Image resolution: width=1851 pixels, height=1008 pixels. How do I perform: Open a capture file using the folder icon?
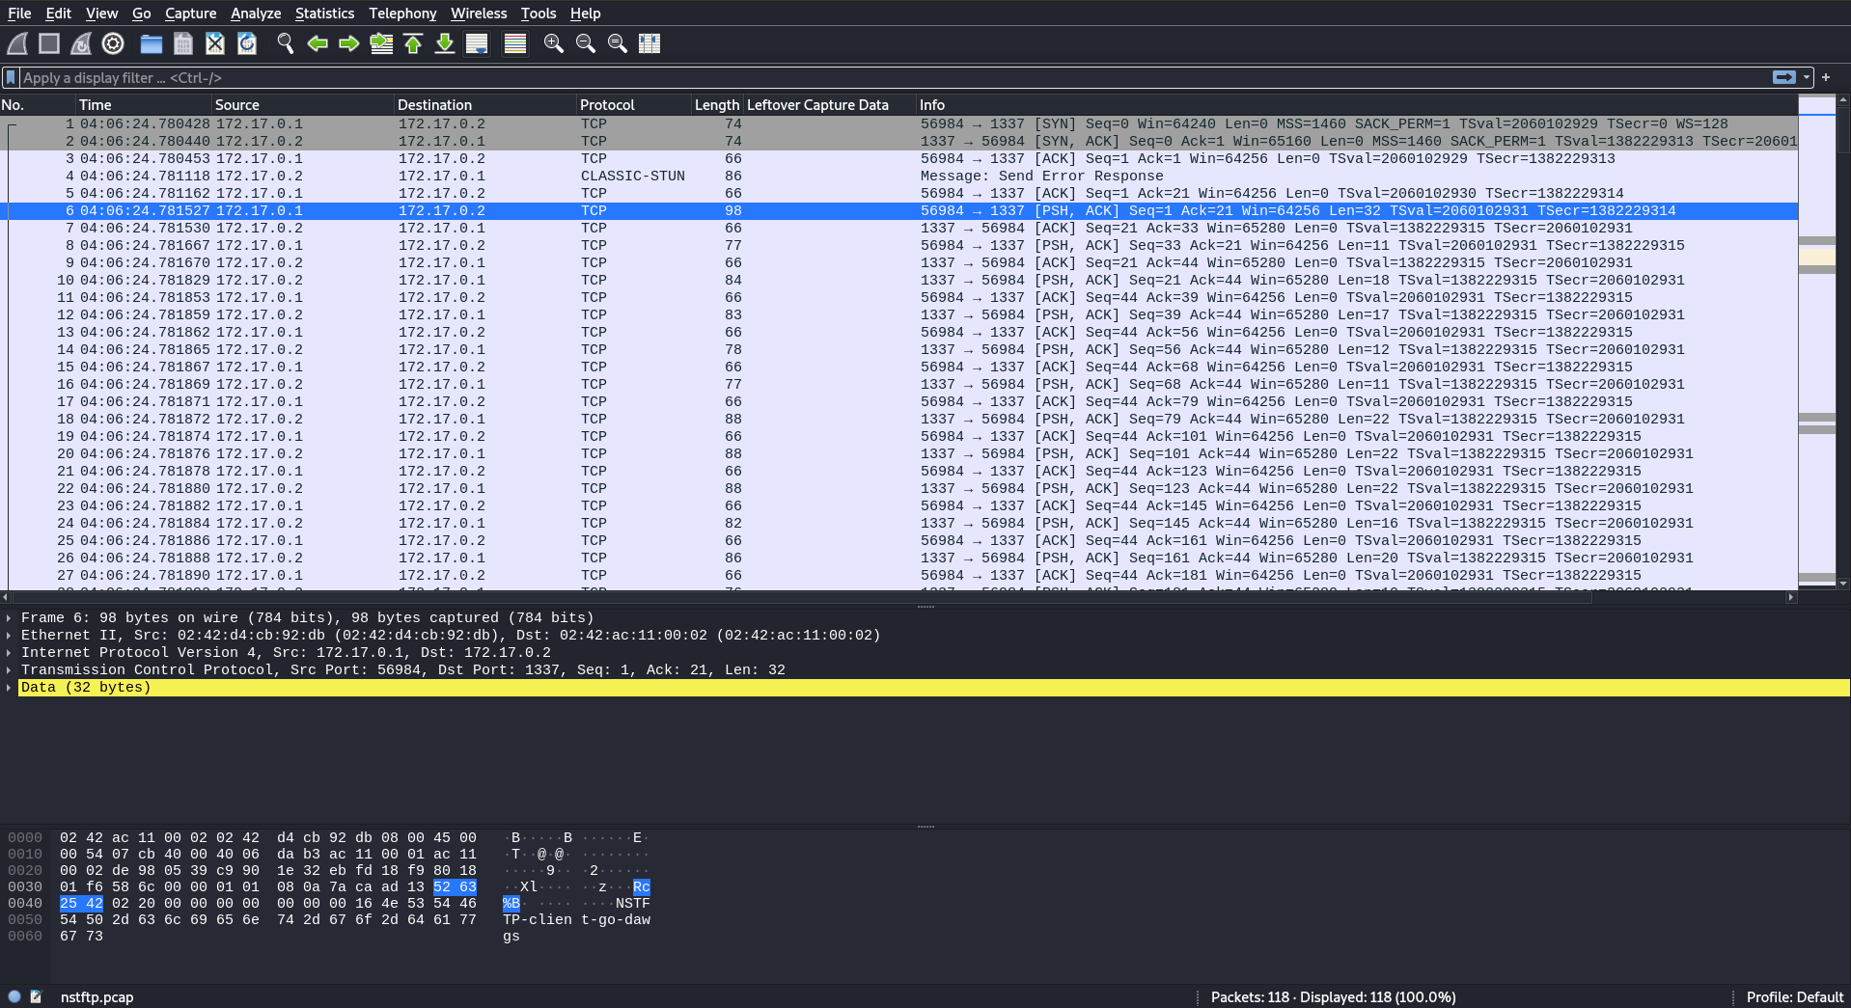pyautogui.click(x=152, y=43)
